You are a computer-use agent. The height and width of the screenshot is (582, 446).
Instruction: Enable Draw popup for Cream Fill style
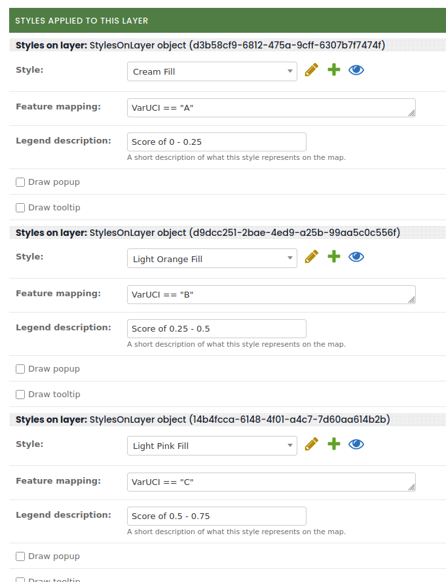click(x=20, y=182)
